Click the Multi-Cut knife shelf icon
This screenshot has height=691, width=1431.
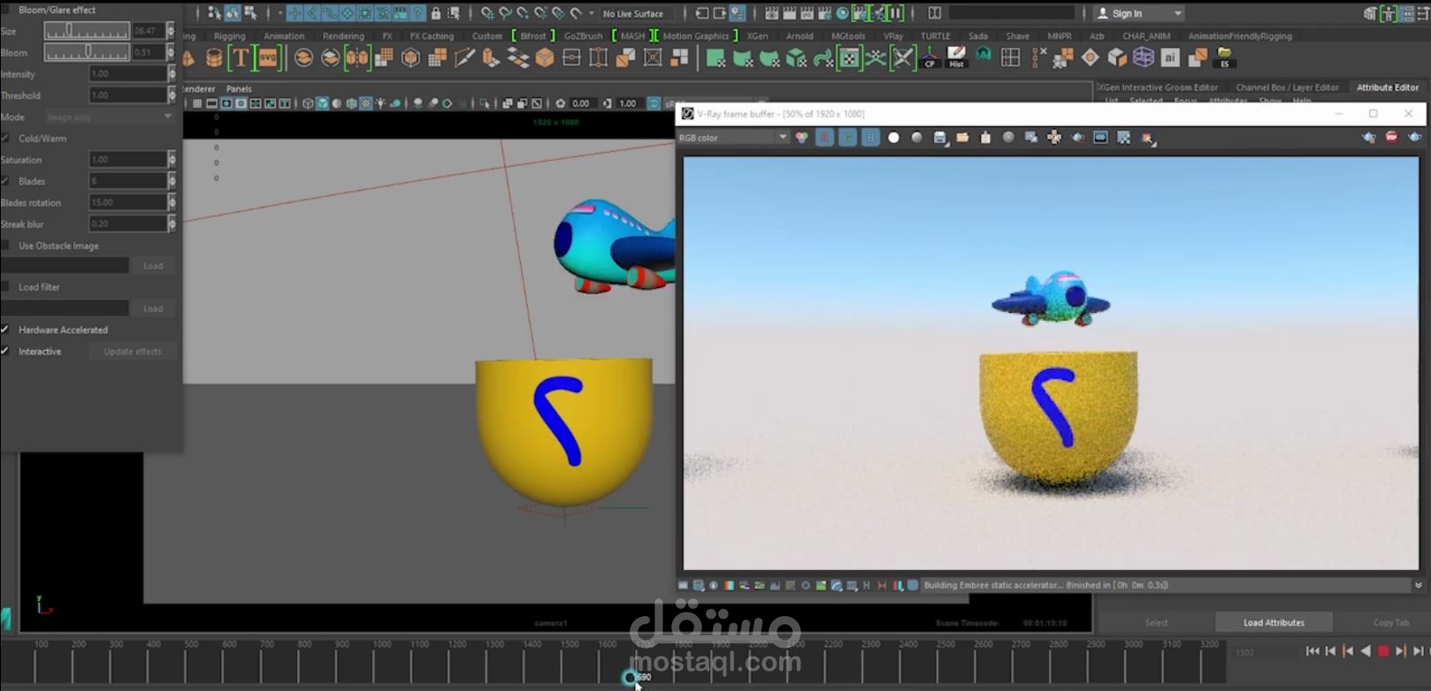(x=464, y=58)
